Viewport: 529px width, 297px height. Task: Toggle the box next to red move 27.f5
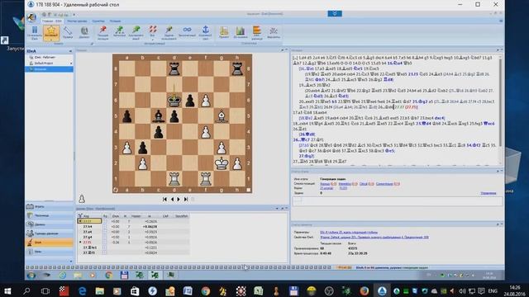point(105,242)
